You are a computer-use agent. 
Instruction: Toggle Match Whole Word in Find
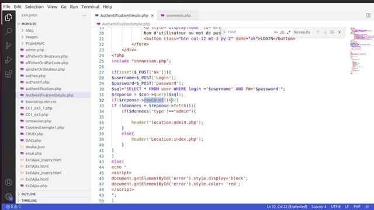pyautogui.click(x=282, y=32)
